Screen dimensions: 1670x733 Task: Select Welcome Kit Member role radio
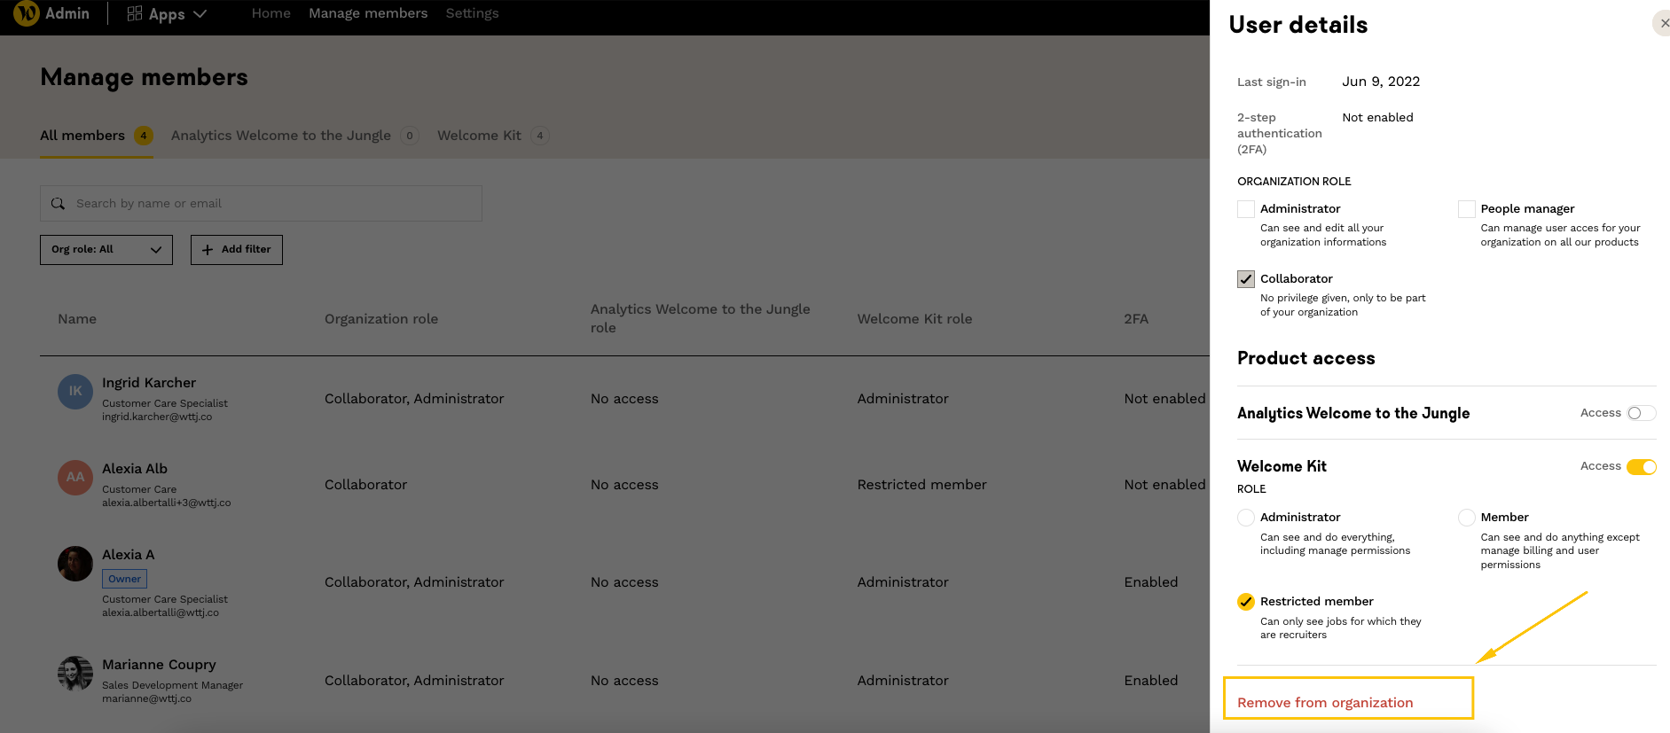point(1467,518)
